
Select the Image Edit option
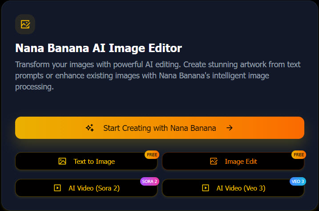tap(233, 161)
